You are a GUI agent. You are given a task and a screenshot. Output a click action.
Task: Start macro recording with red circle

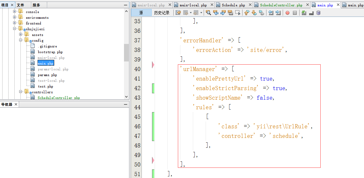coord(288,13)
